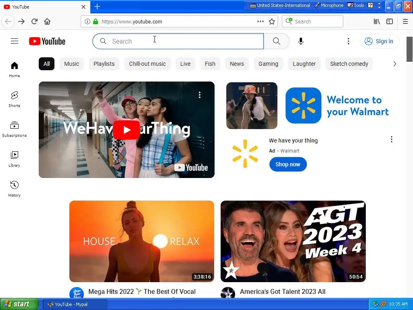Viewport: 413px width, 310px height.
Task: Go back with the browser back arrow
Action: point(8,22)
